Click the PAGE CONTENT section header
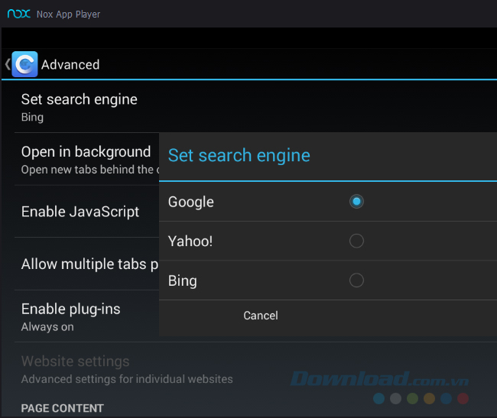The height and width of the screenshot is (418, 497). 62,408
